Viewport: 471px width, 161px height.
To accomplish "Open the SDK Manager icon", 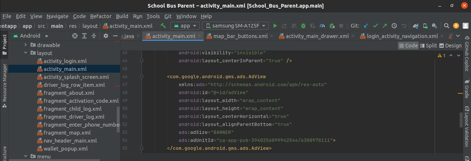I will (x=434, y=26).
